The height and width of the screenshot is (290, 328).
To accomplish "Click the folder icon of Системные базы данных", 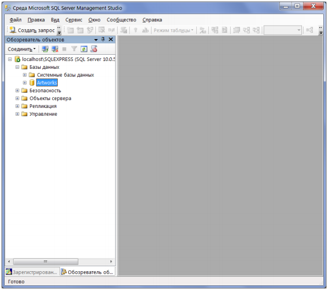I will pyautogui.click(x=32, y=75).
